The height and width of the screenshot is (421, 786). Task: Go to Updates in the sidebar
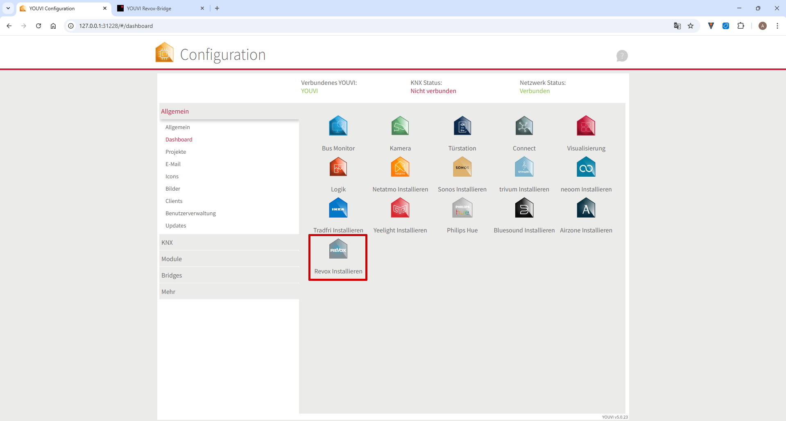176,225
